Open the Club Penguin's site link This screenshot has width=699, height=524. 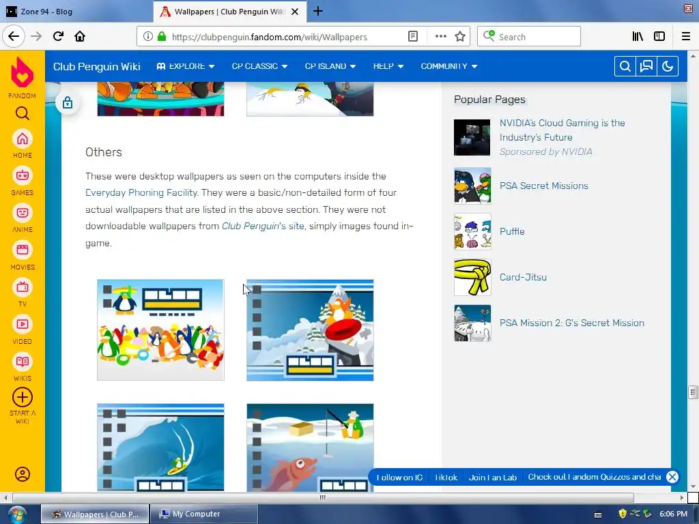(x=263, y=226)
